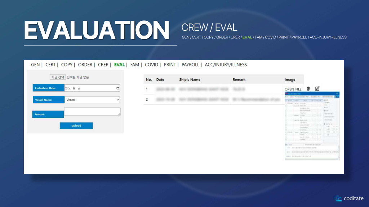
Task: Click into the Evaluation Date input field
Action: pos(88,88)
